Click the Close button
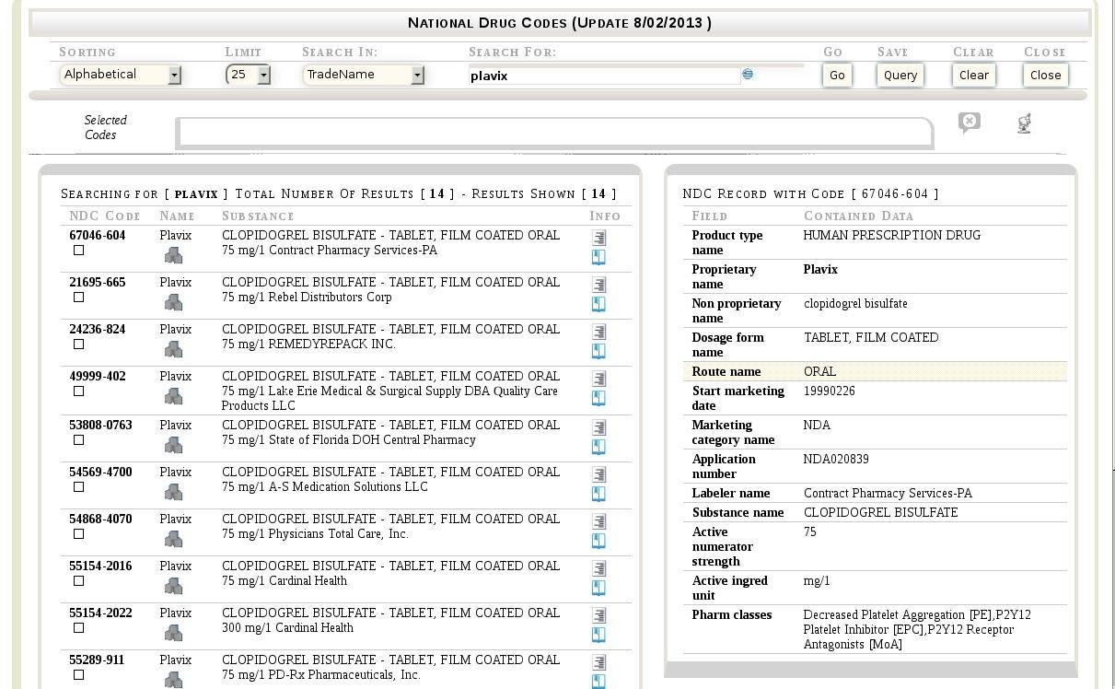This screenshot has width=1115, height=689. coord(1046,76)
